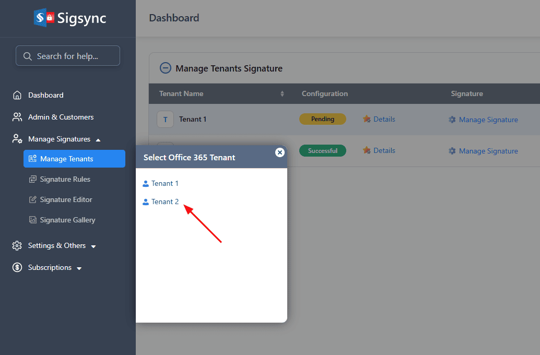Open Signature Editor in sidebar
The image size is (540, 355).
pos(66,199)
